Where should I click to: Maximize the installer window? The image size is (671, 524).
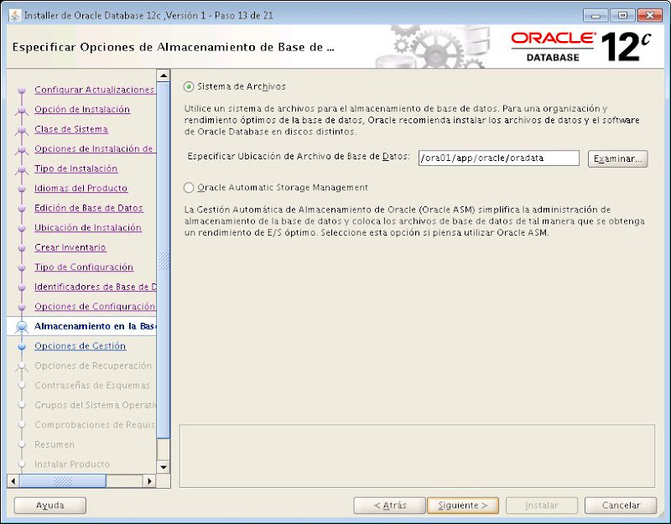(x=622, y=16)
